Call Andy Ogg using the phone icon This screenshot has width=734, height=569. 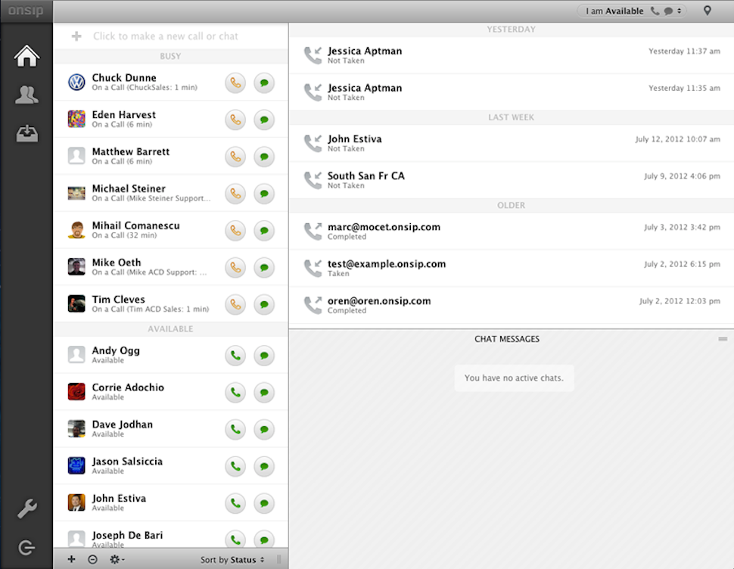[x=235, y=355]
